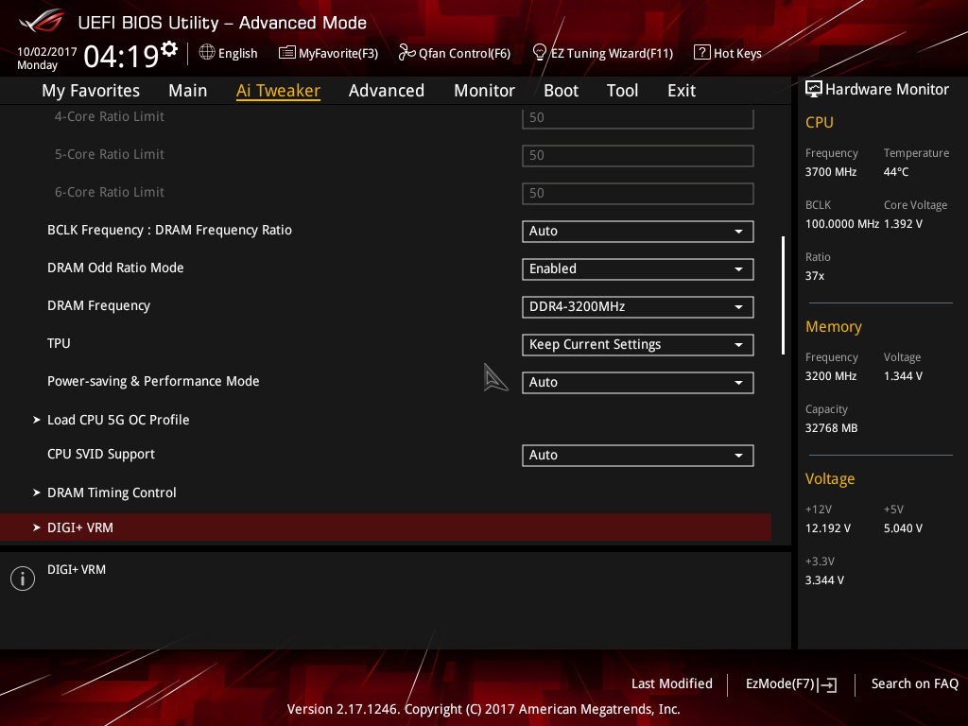
Task: Switch to EzMode(F7)
Action: pyautogui.click(x=791, y=684)
